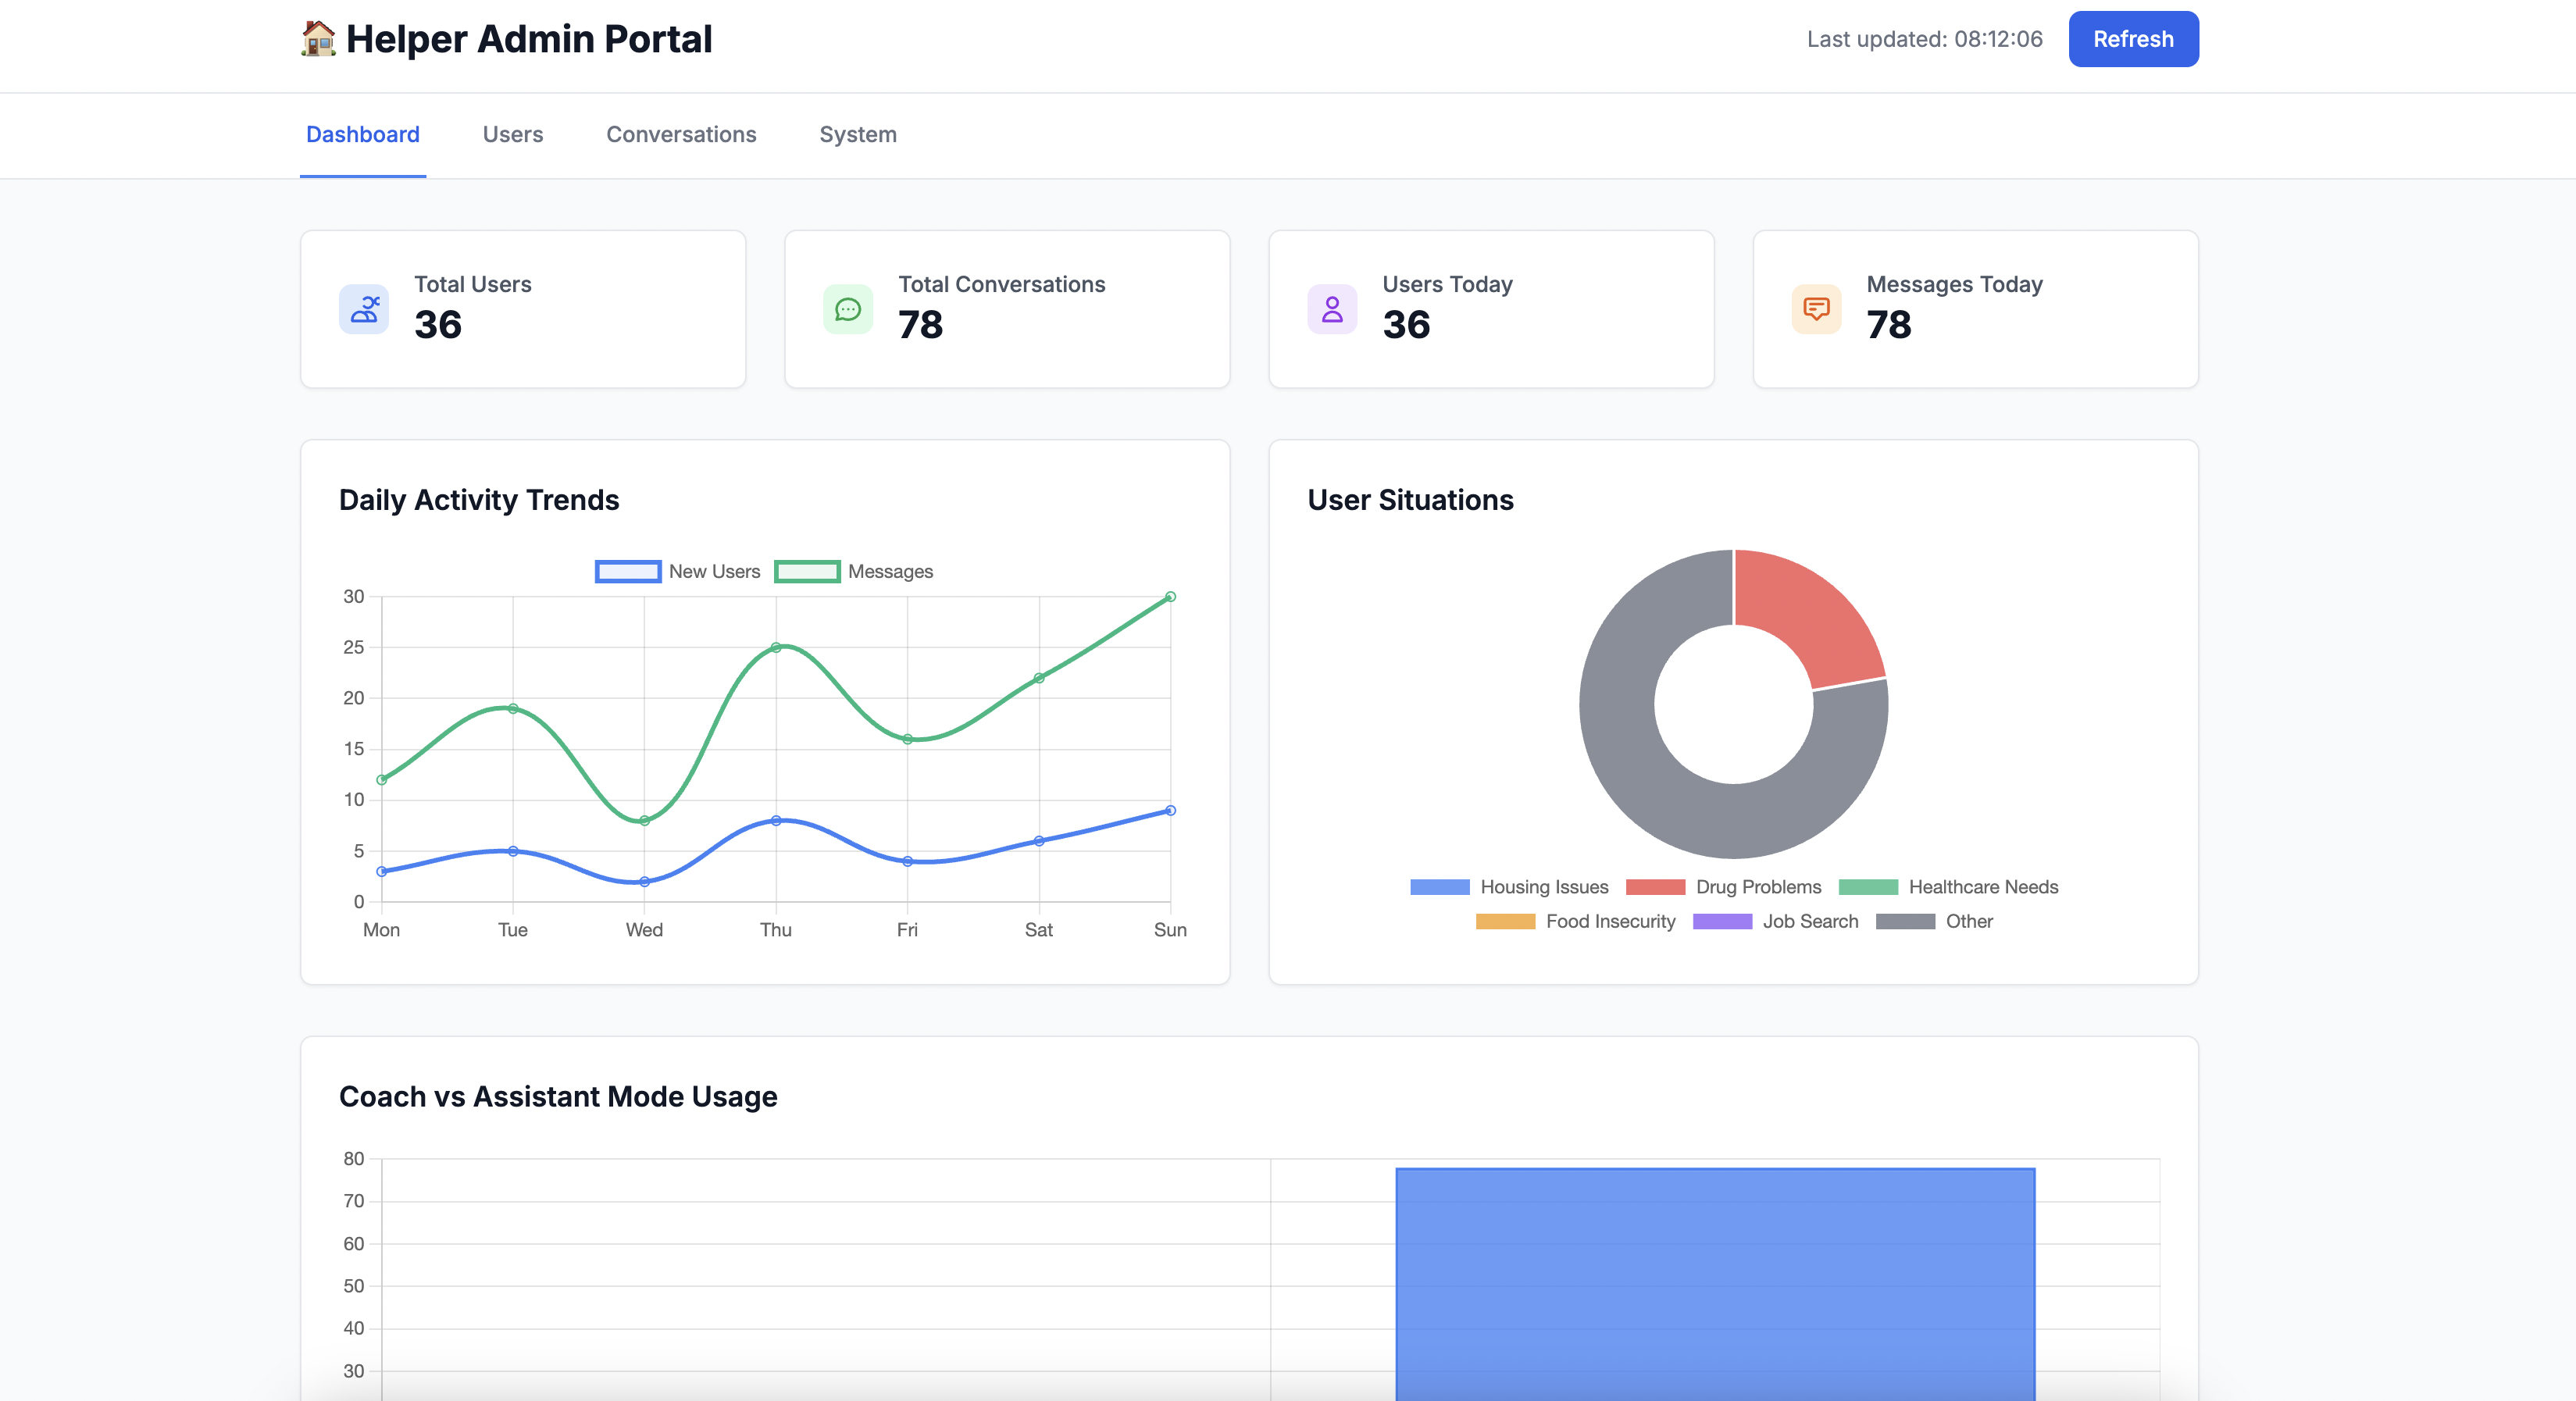Toggle Drug Problems legend entry
This screenshot has height=1401, width=2576.
pos(1724,887)
